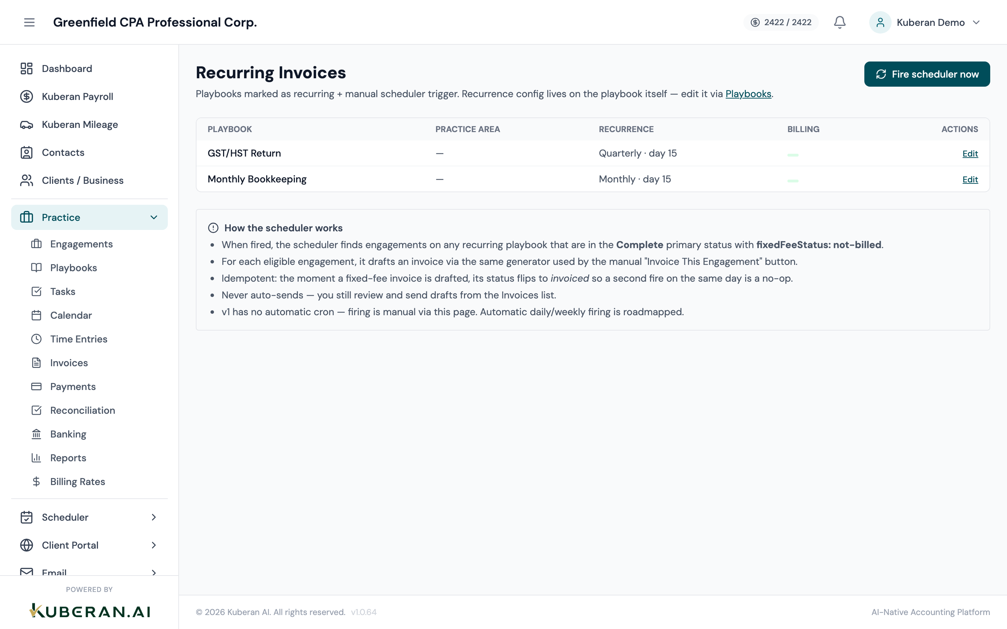Click the Billing Rates dollar icon
Image resolution: width=1007 pixels, height=629 pixels.
36,482
